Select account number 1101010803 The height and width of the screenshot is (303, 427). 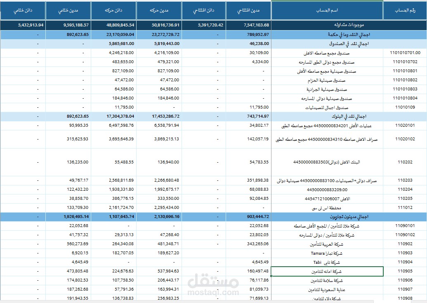(x=405, y=89)
